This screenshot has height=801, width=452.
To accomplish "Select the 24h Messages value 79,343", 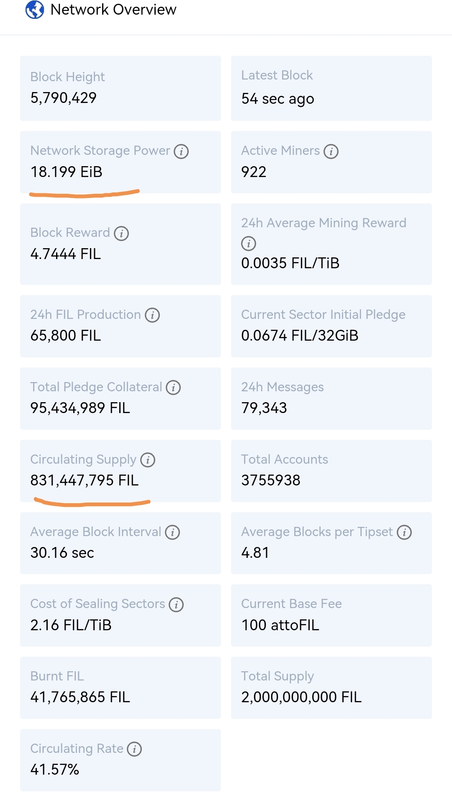I will [x=264, y=408].
